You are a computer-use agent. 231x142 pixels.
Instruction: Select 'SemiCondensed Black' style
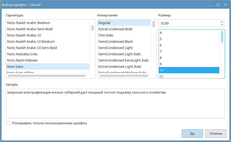[x=115, y=42]
